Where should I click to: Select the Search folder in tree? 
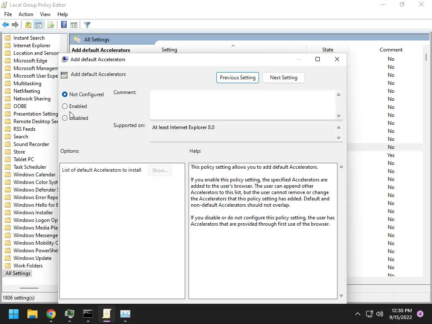[21, 137]
